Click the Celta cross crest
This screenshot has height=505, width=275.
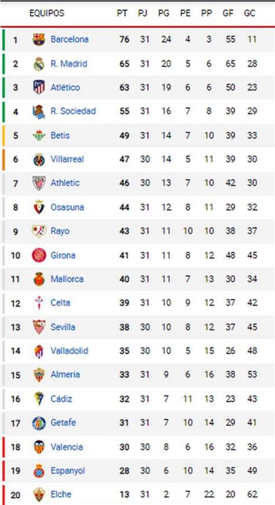click(x=39, y=303)
